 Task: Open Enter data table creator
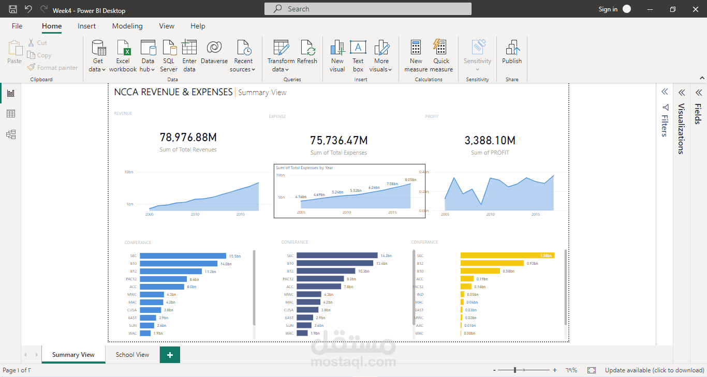pyautogui.click(x=189, y=56)
